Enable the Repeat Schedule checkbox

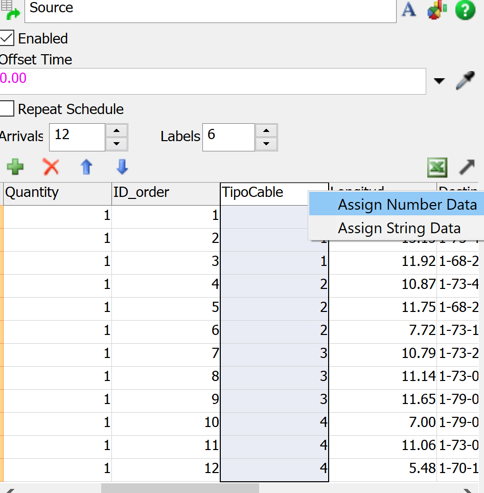click(x=7, y=109)
